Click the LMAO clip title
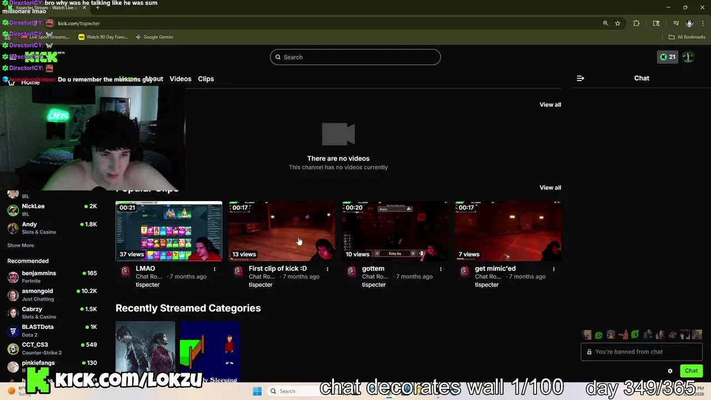The height and width of the screenshot is (400, 711). 146,268
